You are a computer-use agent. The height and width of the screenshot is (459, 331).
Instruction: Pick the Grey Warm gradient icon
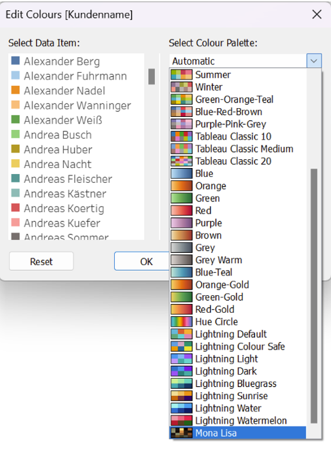click(181, 260)
